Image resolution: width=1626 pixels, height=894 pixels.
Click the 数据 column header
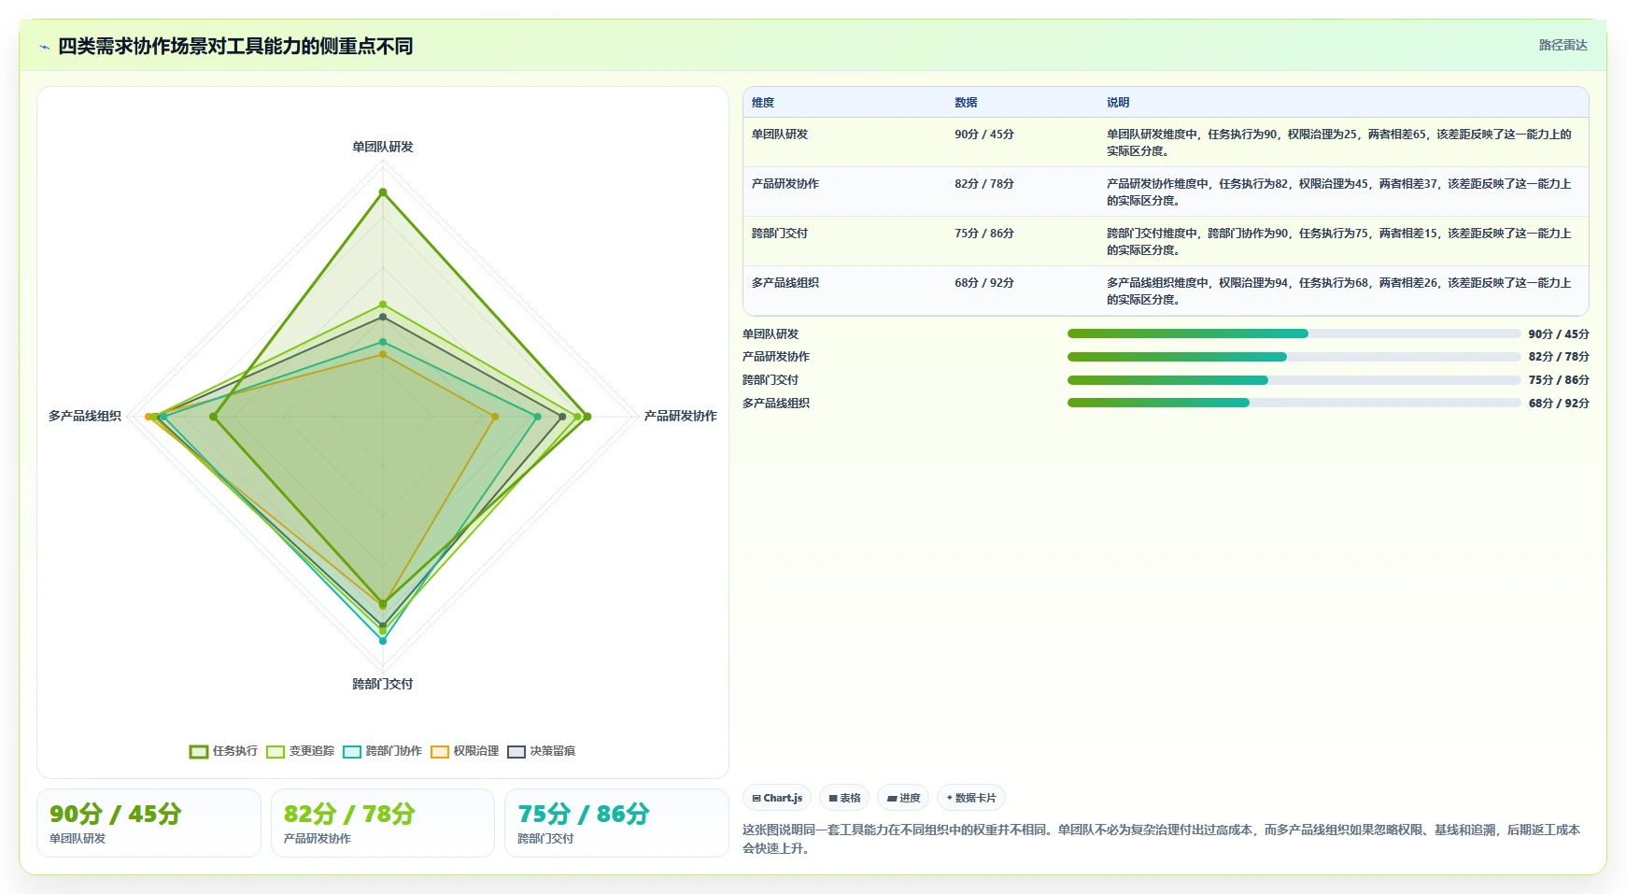coord(966,103)
